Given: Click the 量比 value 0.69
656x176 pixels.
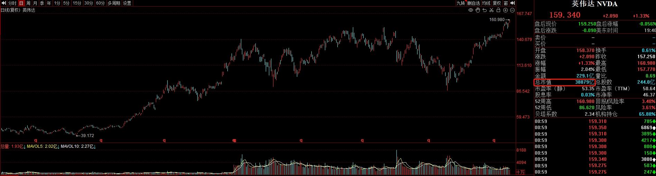Looking at the screenshot, I should pyautogui.click(x=650, y=76).
